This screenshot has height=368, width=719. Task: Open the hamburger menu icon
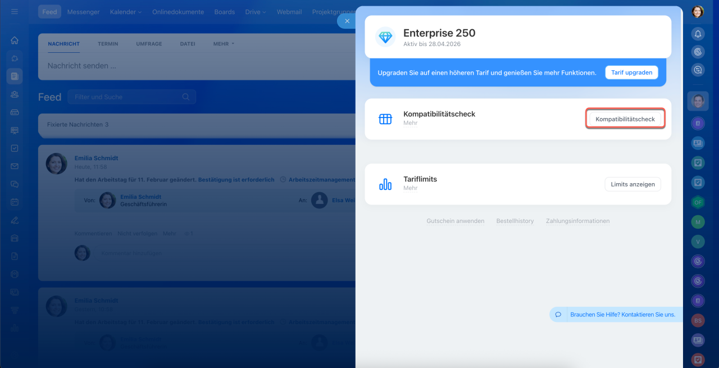[15, 12]
